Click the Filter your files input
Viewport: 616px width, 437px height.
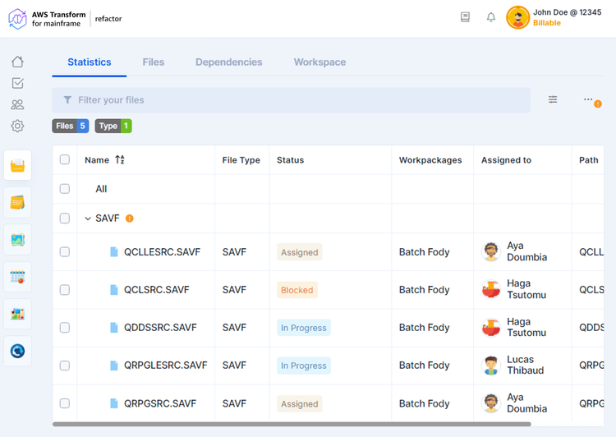click(291, 100)
